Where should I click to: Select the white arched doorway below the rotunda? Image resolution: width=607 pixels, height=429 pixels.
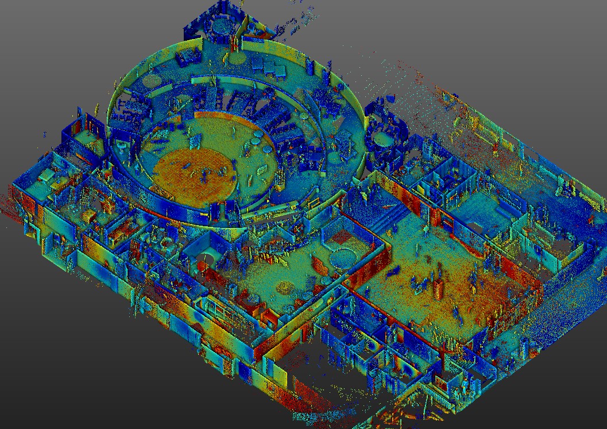pyautogui.click(x=204, y=260)
